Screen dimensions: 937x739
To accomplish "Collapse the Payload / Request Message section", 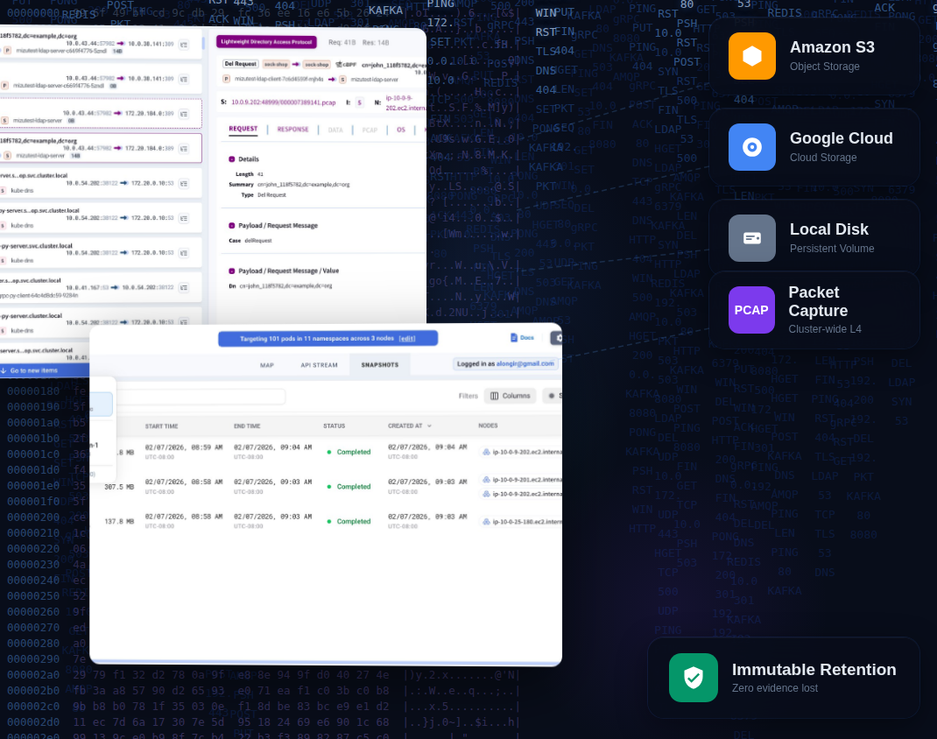I will pos(232,226).
